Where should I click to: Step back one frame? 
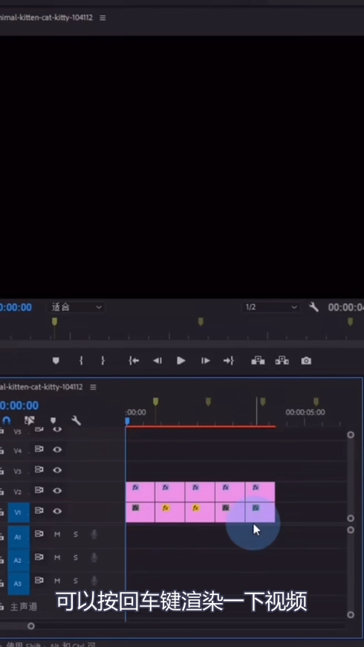coord(157,361)
